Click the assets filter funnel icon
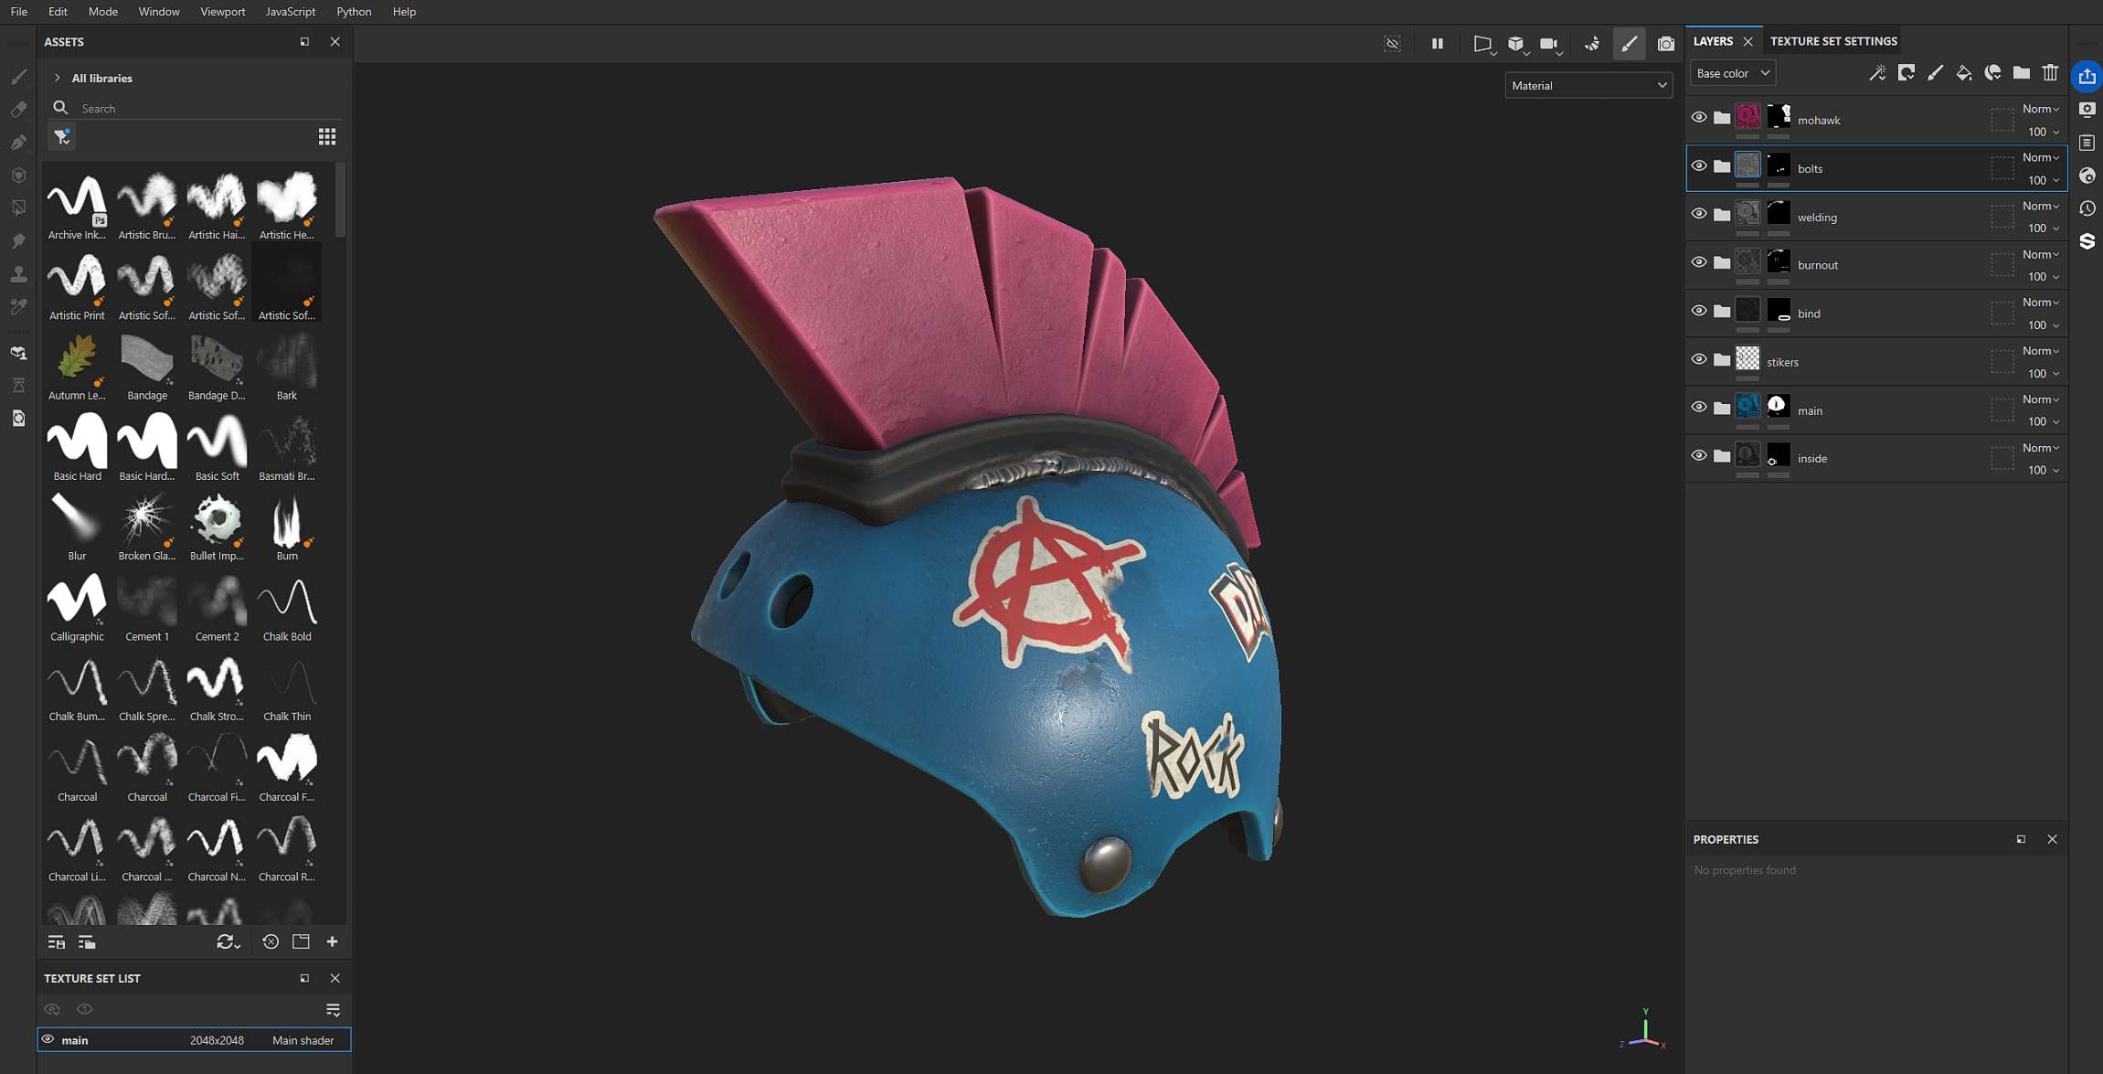The height and width of the screenshot is (1074, 2103). click(62, 137)
